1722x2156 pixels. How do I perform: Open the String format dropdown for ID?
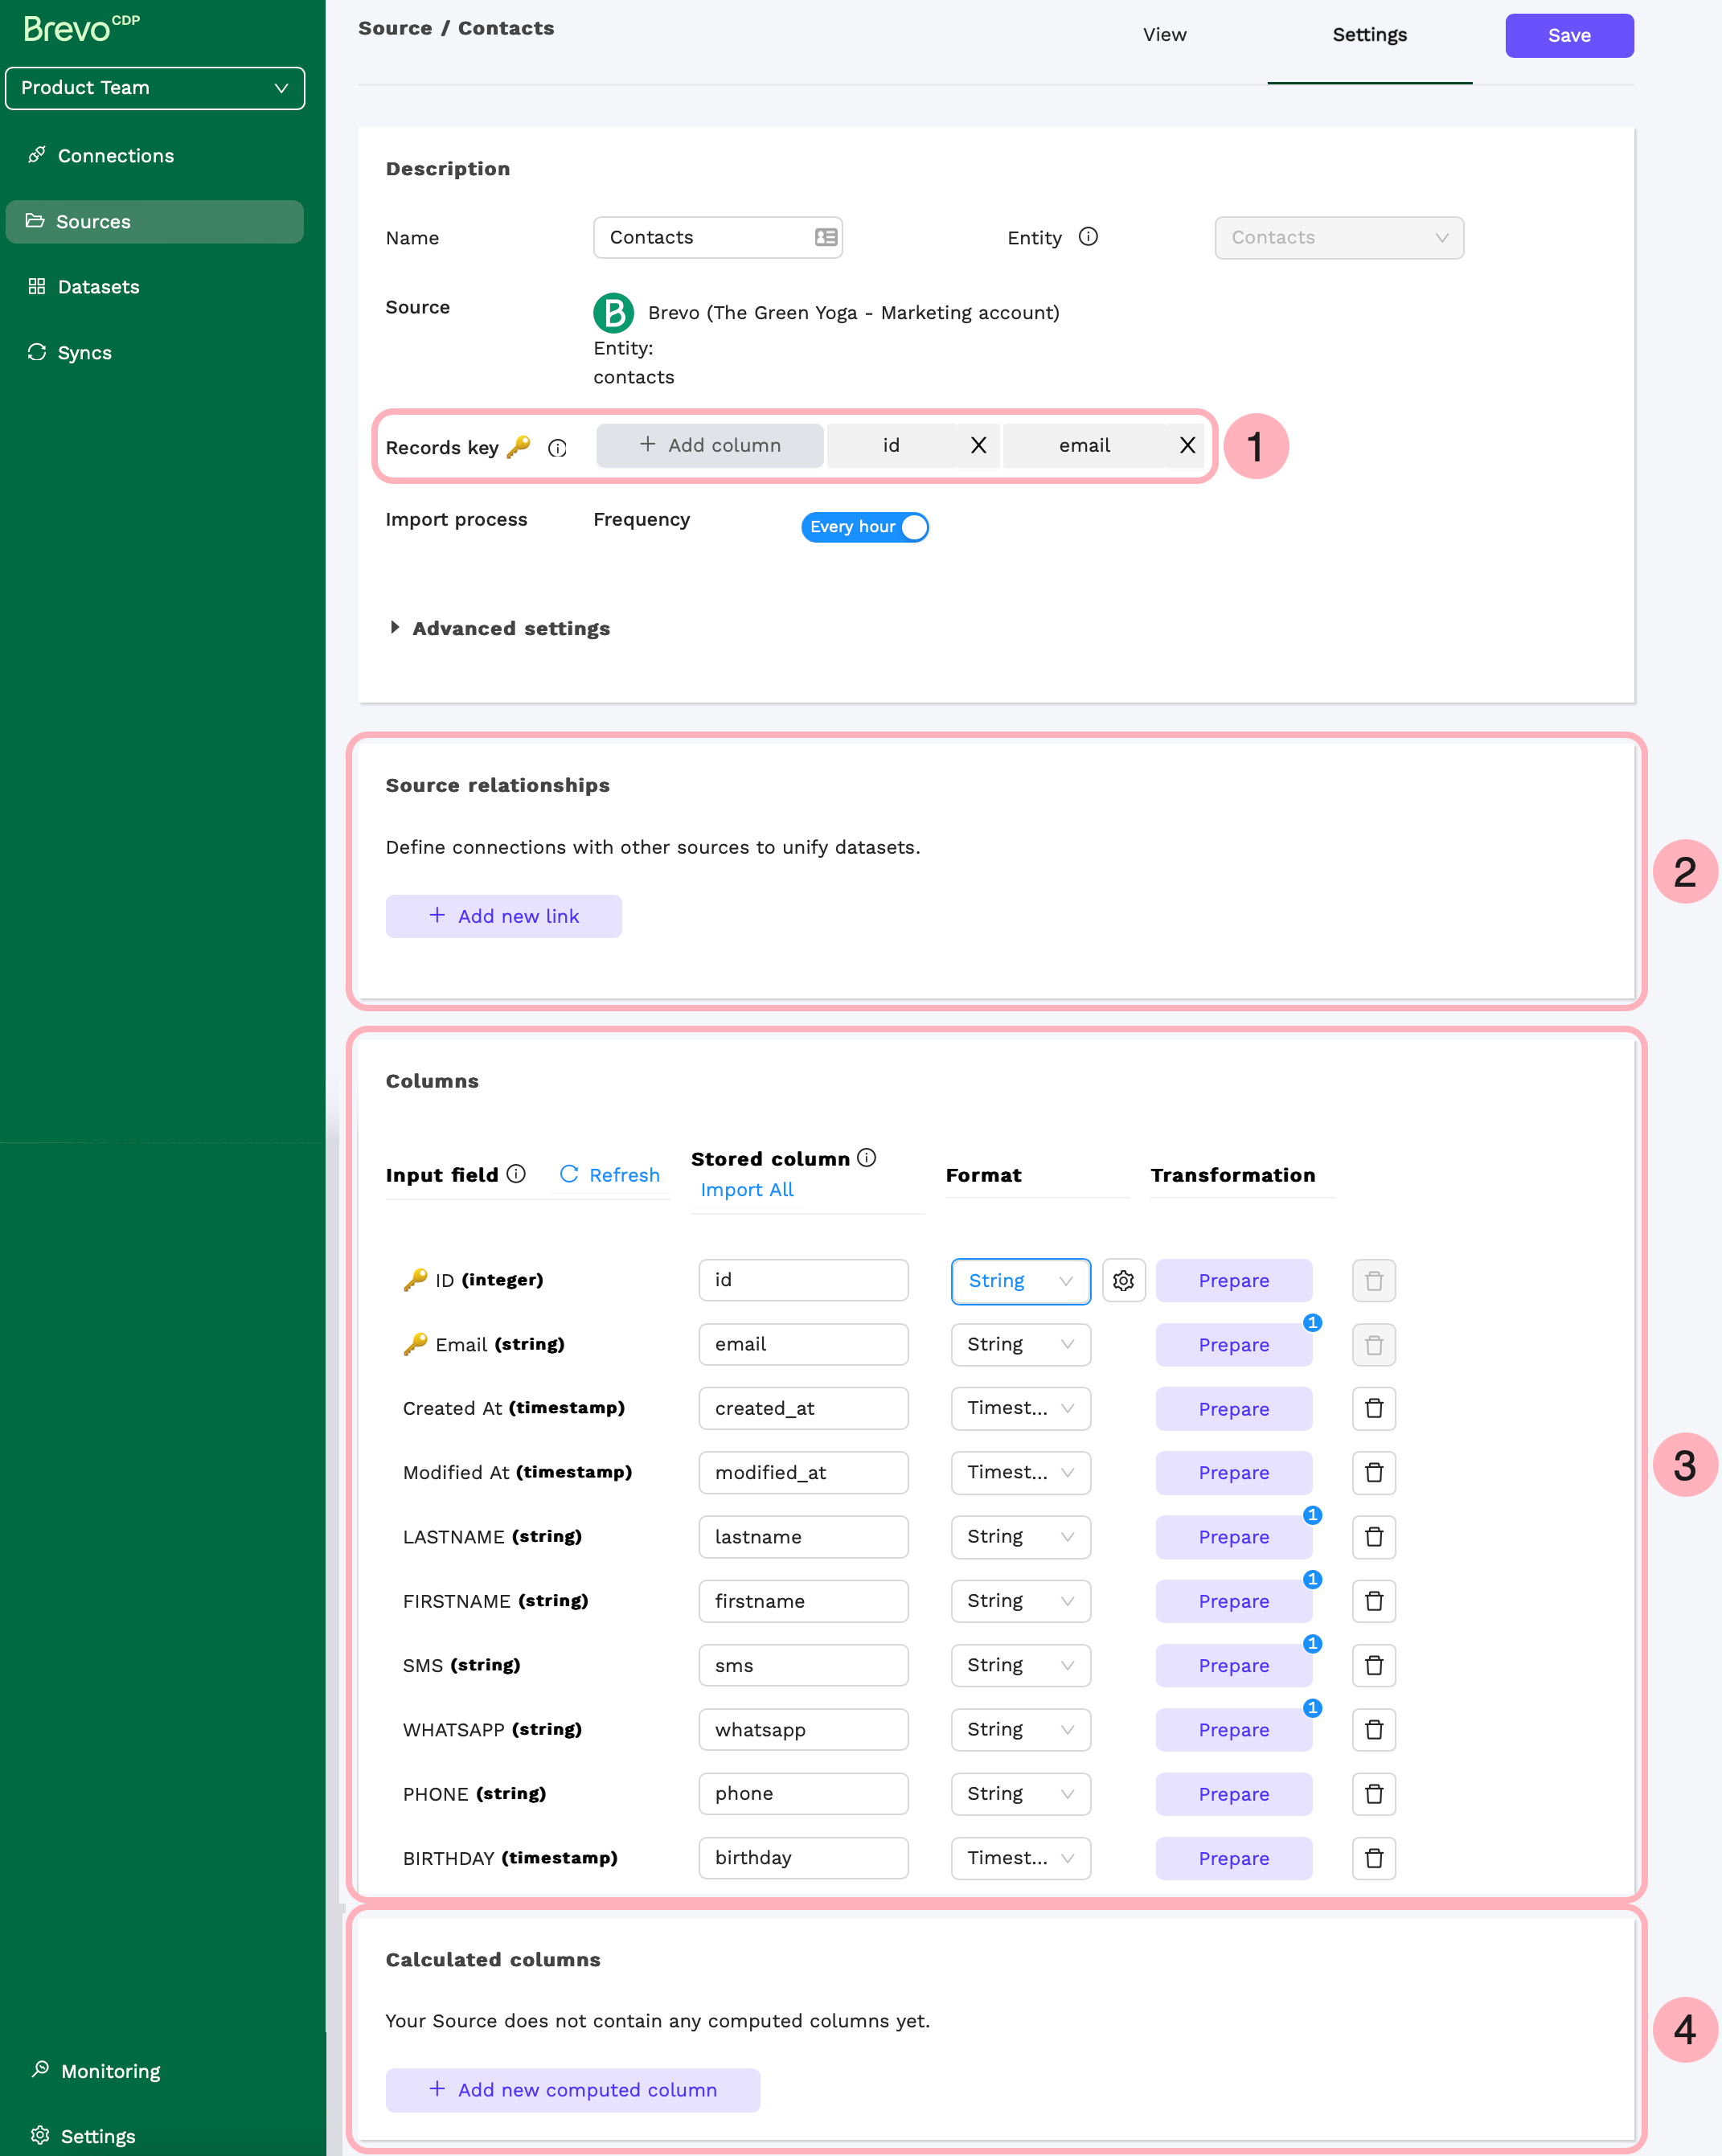point(1020,1281)
